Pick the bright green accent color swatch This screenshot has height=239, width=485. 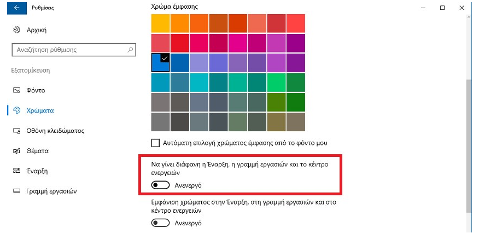tap(277, 82)
